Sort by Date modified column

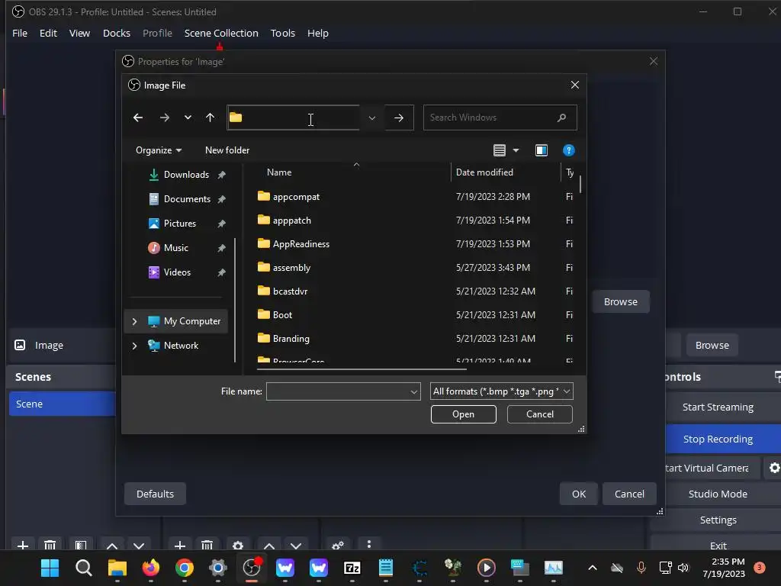coord(484,172)
